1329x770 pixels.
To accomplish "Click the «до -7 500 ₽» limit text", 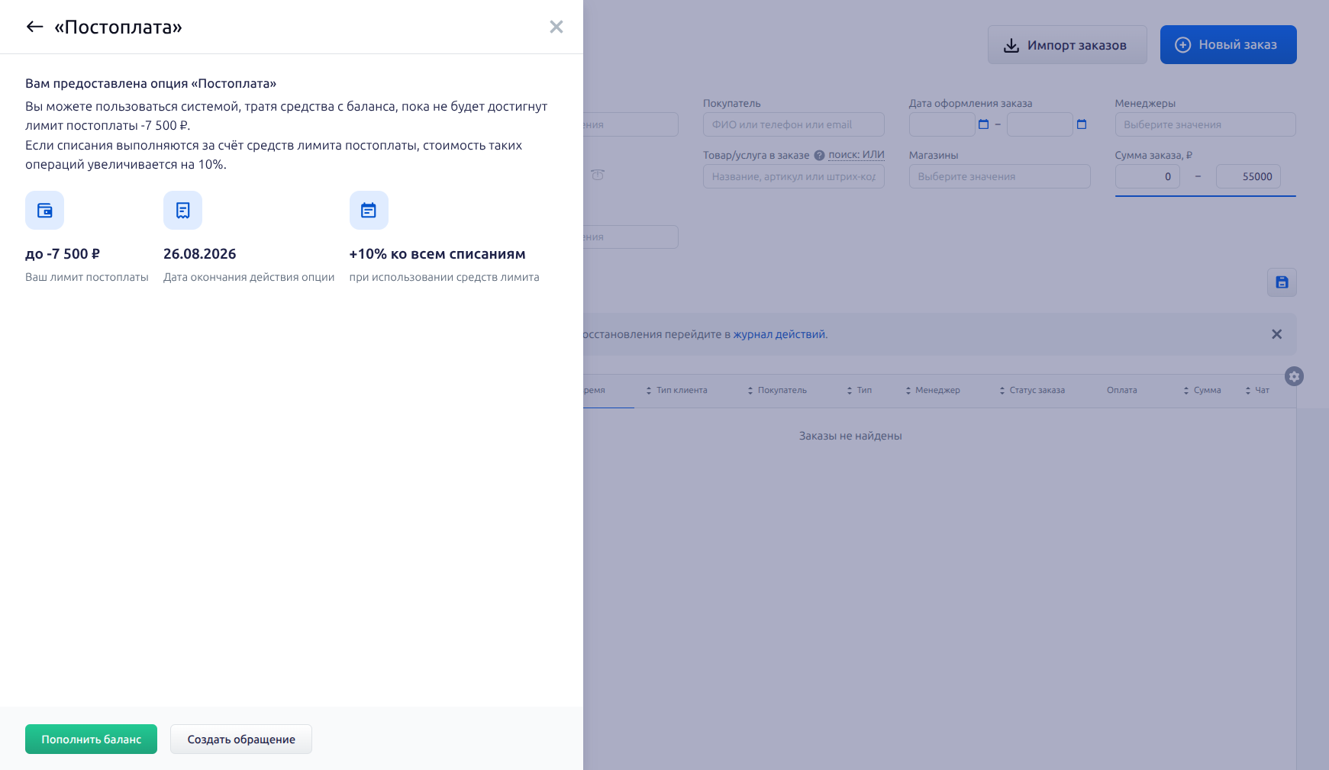I will (63, 254).
